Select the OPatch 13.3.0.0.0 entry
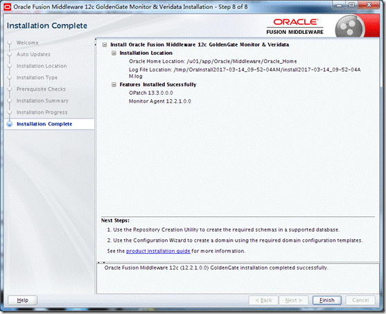 point(151,93)
